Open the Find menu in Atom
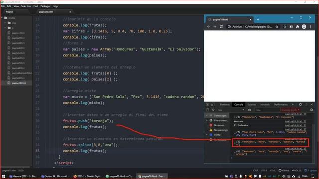The image size is (319, 179). 36,6
